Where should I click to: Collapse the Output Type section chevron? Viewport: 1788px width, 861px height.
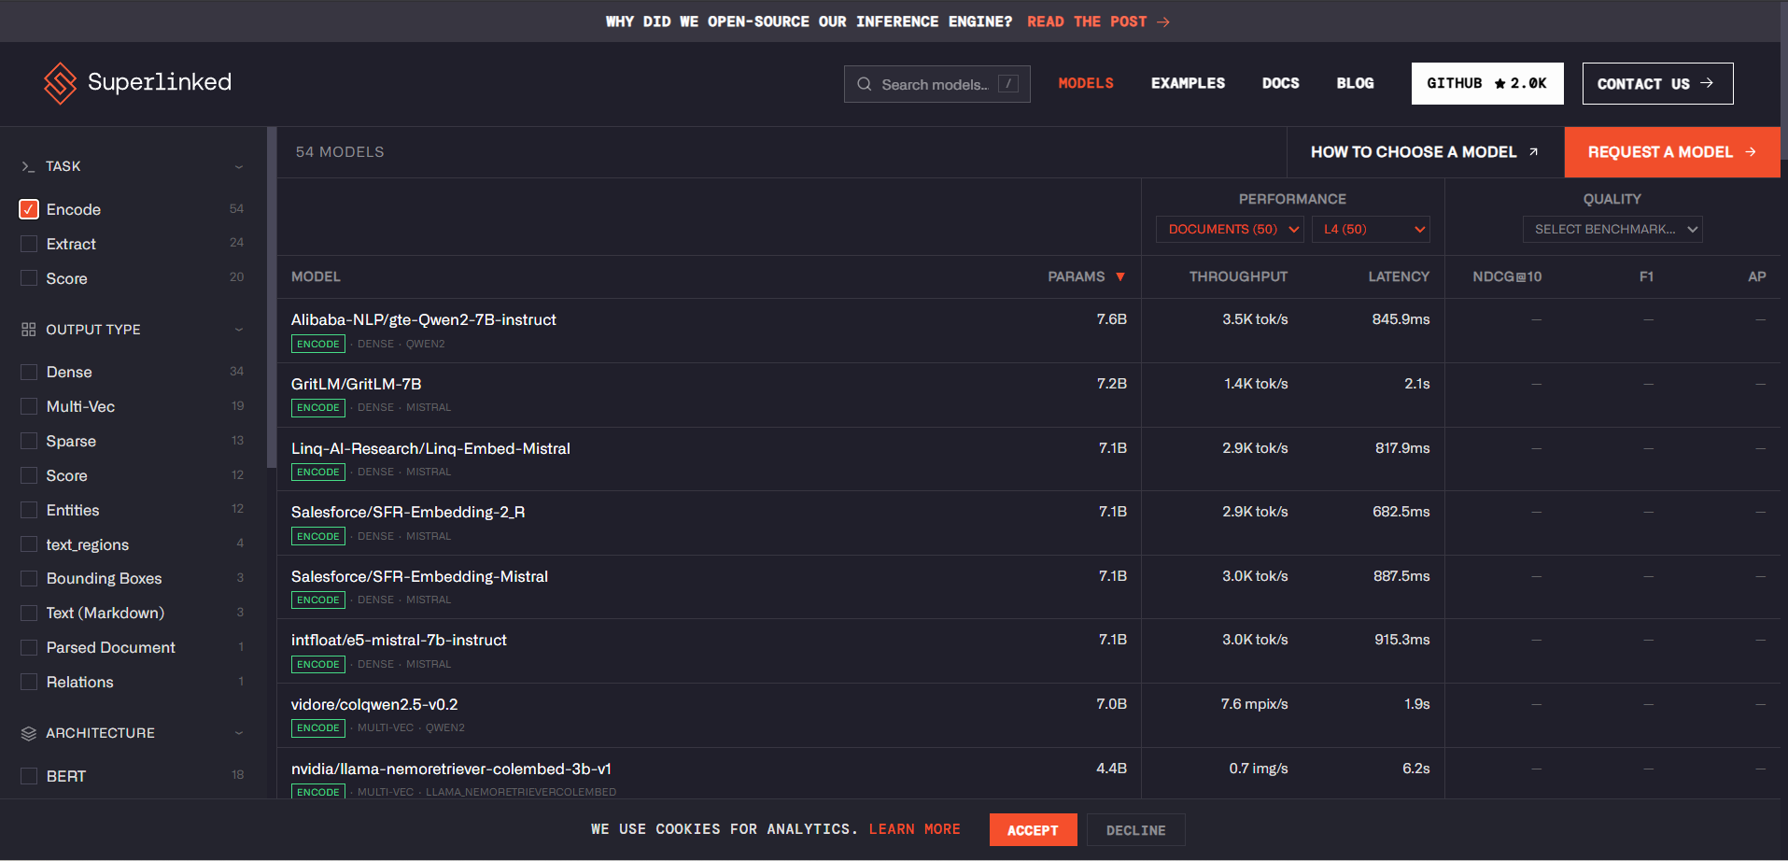(239, 330)
